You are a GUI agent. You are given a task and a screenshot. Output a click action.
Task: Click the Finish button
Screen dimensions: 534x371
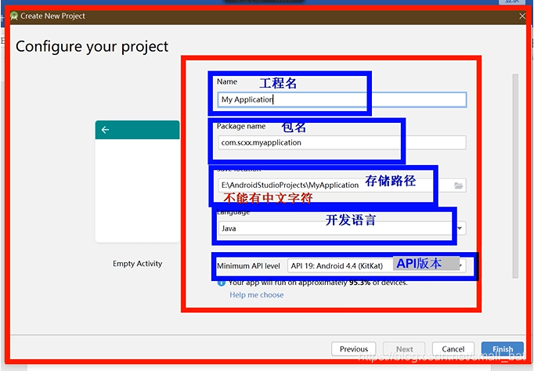(x=503, y=349)
